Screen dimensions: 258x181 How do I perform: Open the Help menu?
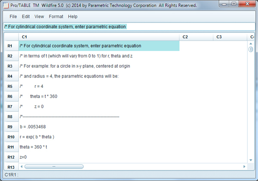(73, 16)
